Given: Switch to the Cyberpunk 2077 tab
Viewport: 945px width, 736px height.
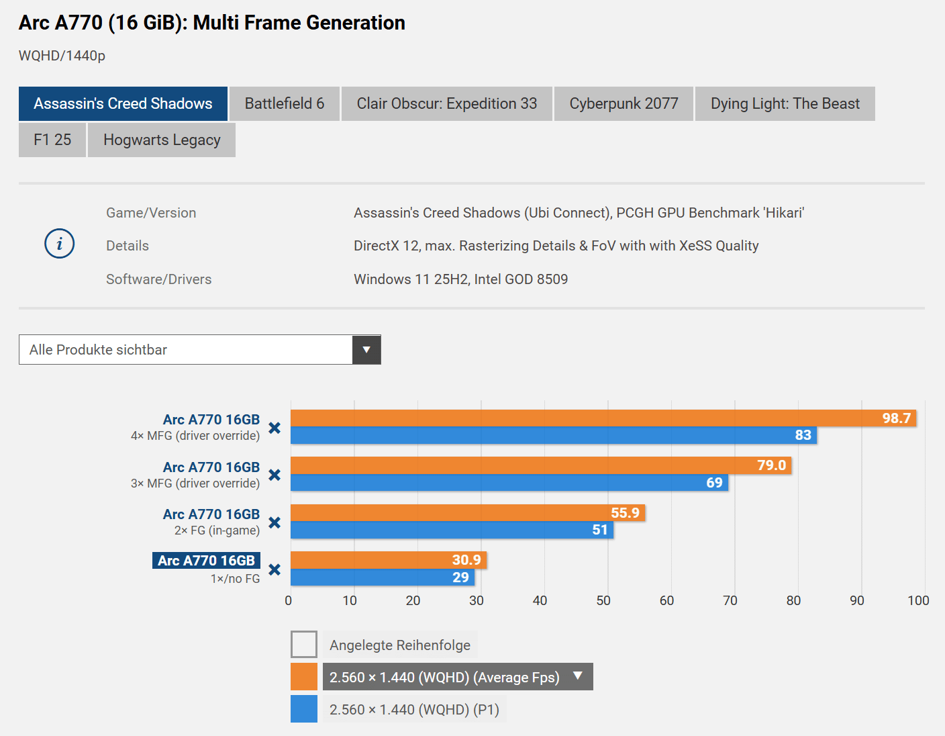Looking at the screenshot, I should (624, 103).
